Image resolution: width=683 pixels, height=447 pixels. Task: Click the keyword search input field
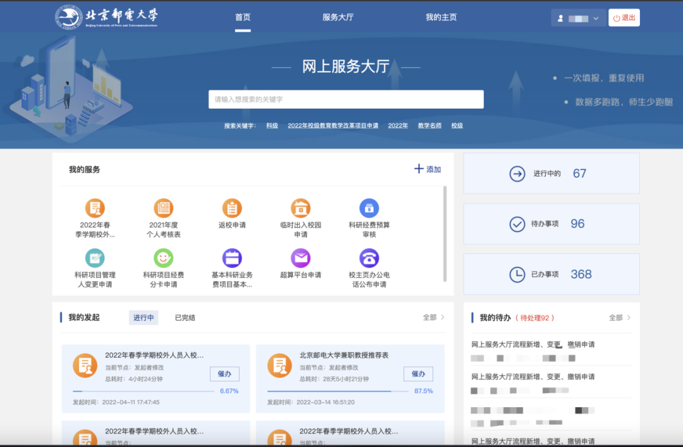coord(346,99)
